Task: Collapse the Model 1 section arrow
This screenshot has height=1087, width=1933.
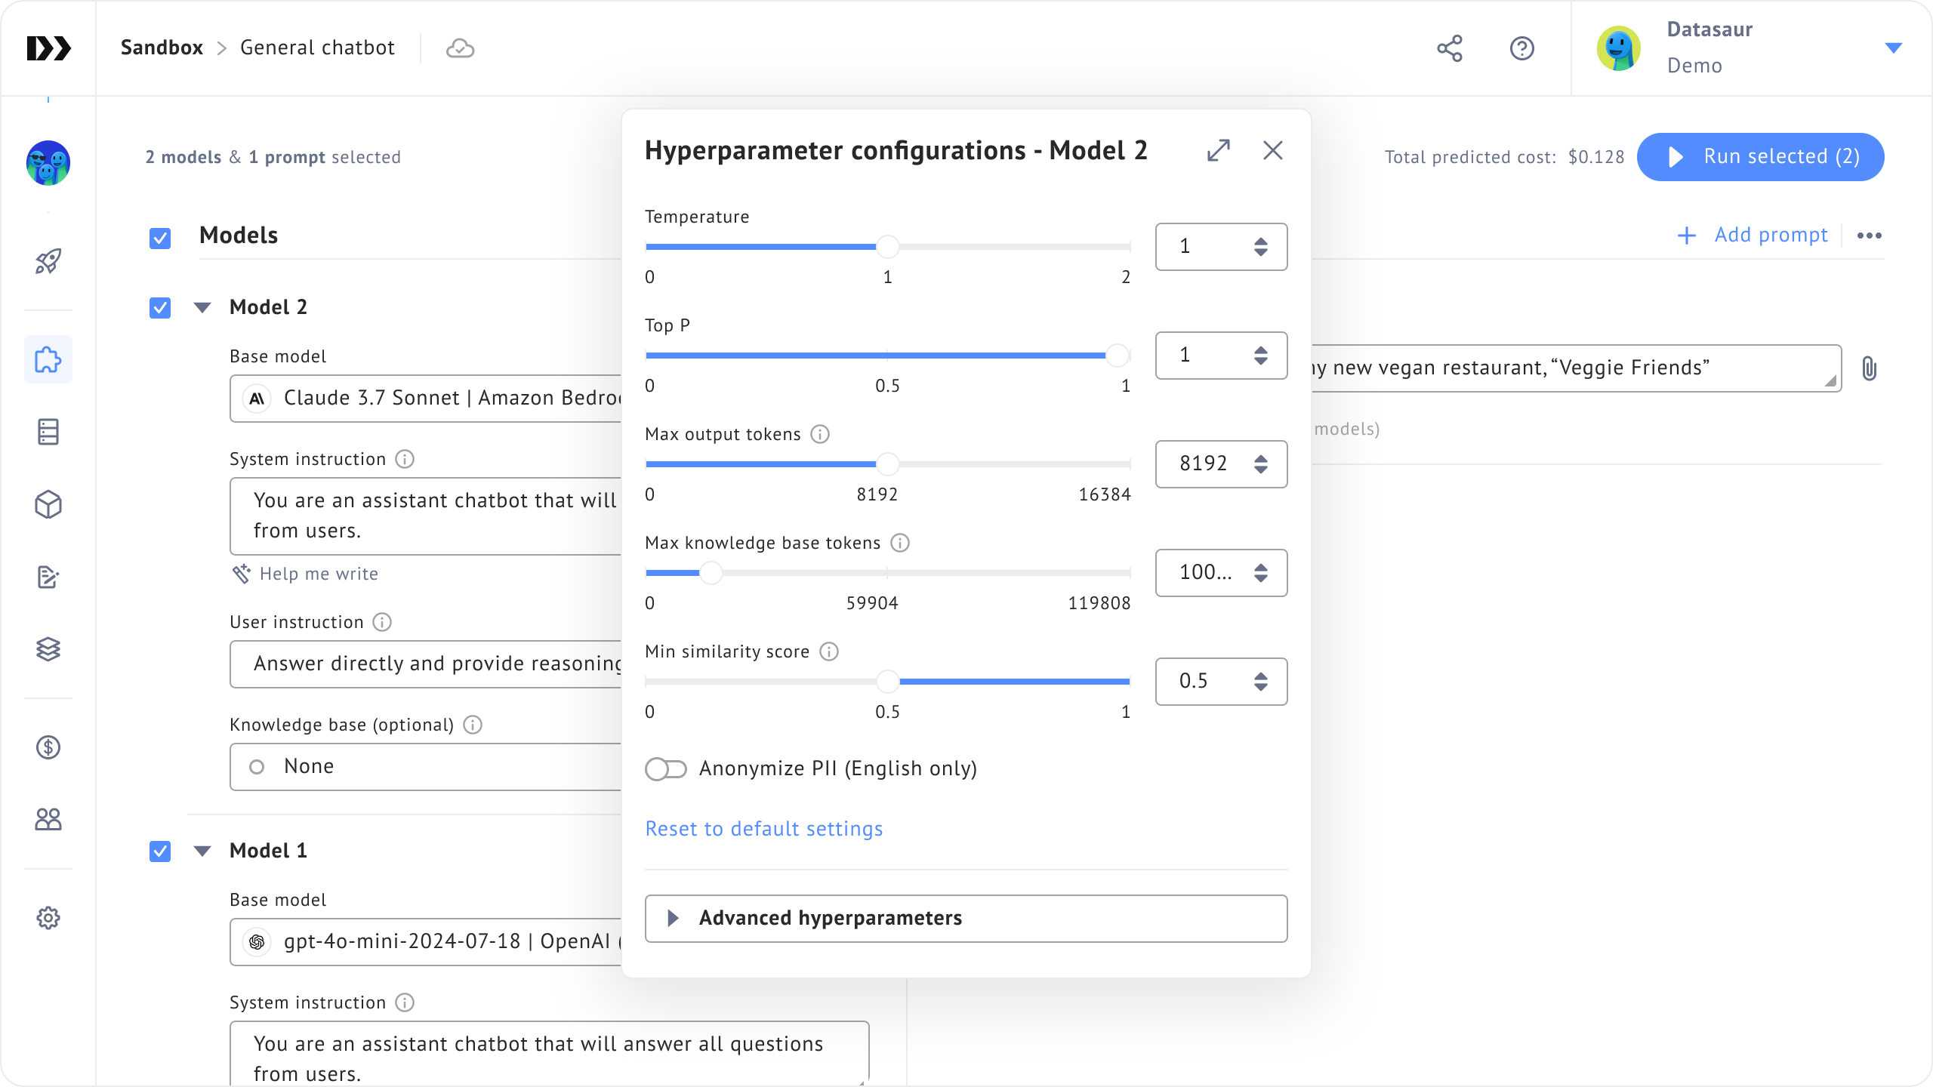Action: coord(202,851)
